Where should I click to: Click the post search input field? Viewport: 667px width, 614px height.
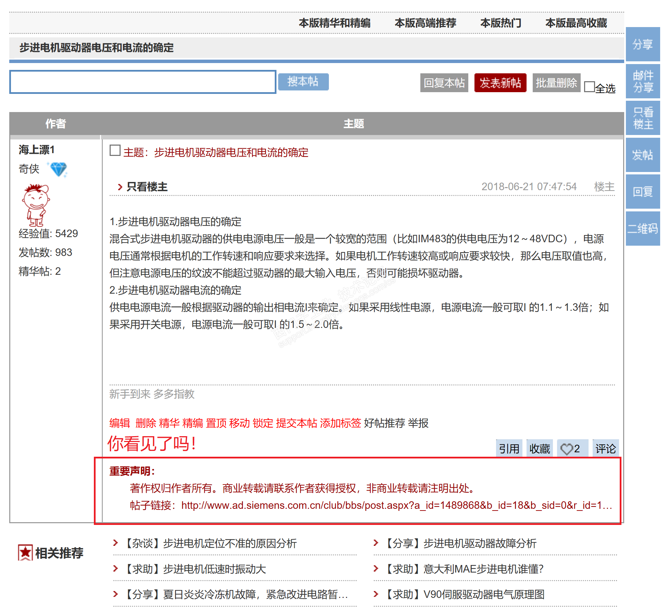[x=143, y=82]
